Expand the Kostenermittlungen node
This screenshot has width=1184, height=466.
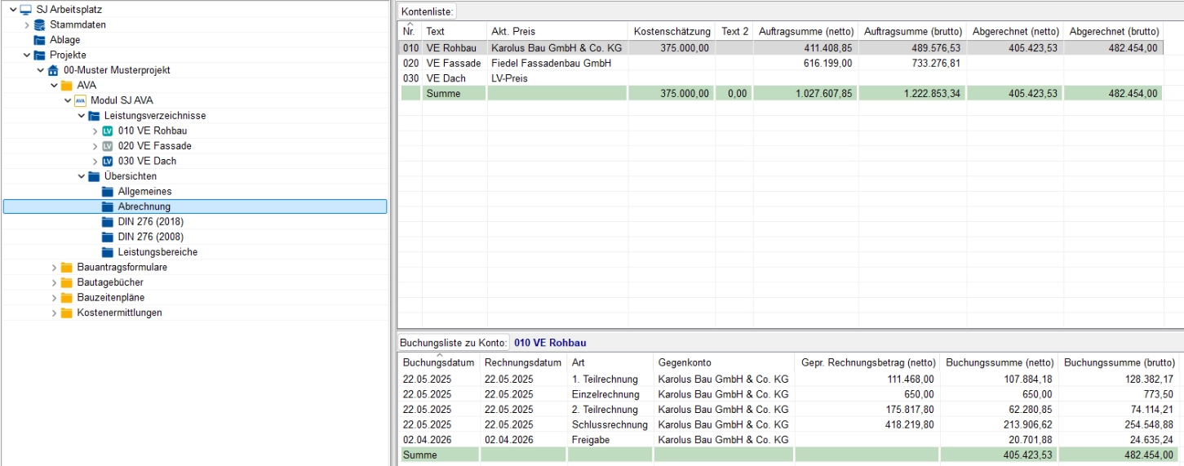(54, 313)
